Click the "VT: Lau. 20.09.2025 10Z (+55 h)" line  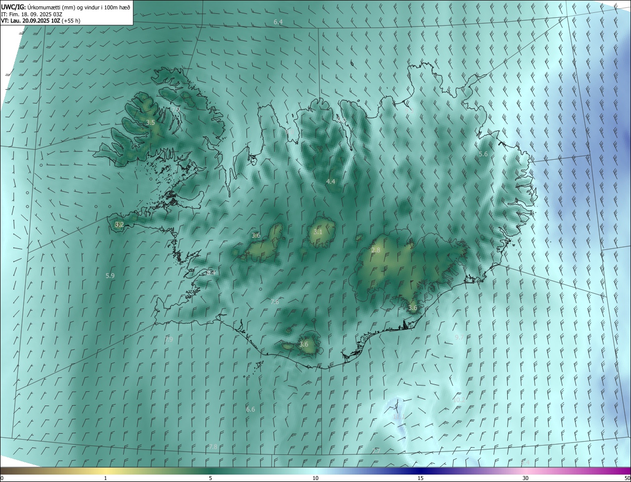click(x=41, y=21)
